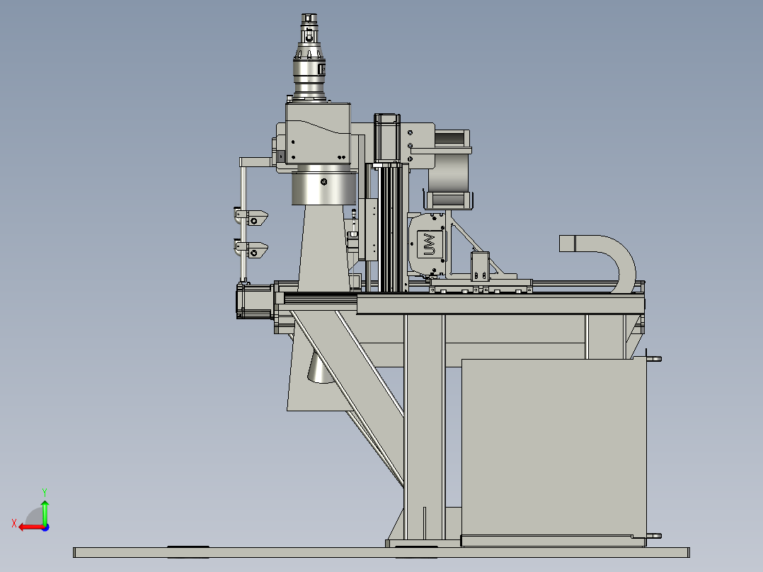763x572 pixels.
Task: Select the horizontal table beam
Action: click(x=500, y=304)
